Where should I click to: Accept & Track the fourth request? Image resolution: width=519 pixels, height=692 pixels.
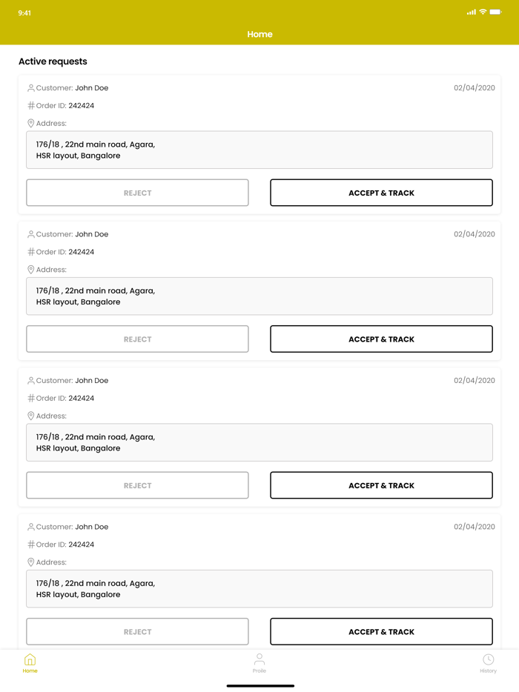tap(381, 632)
